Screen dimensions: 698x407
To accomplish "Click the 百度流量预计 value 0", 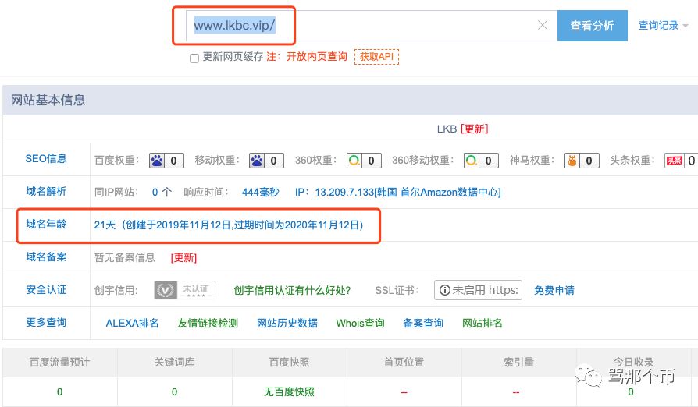I will point(59,392).
